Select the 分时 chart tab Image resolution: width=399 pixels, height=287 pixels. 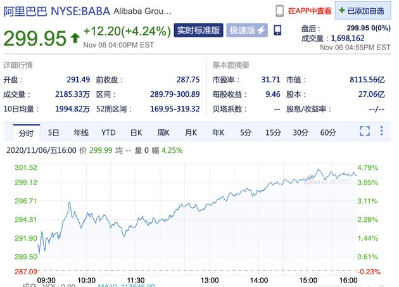click(x=26, y=132)
